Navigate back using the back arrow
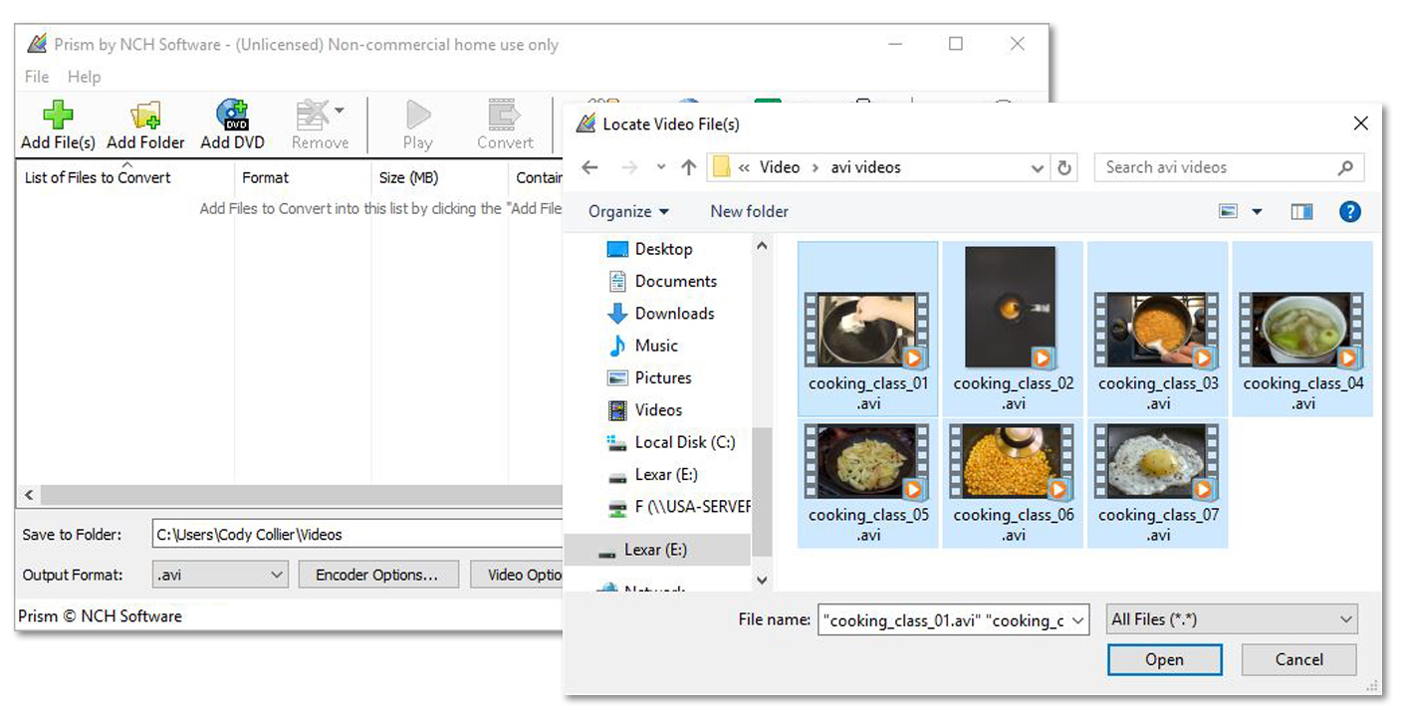Viewport: 1402px width, 717px height. [x=587, y=167]
